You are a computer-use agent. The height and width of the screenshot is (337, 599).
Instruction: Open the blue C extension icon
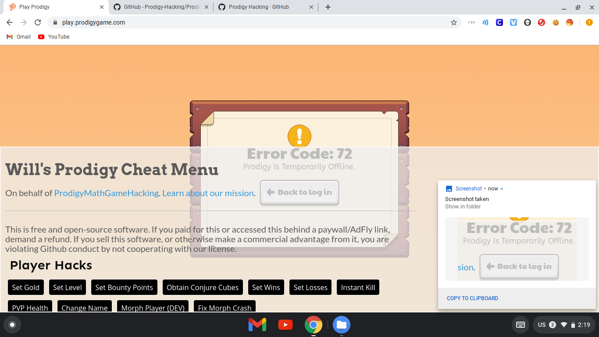[499, 22]
